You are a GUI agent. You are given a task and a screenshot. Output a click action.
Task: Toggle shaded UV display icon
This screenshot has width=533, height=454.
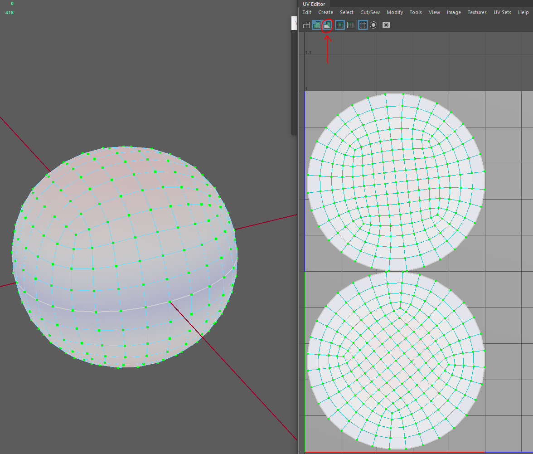coord(316,25)
